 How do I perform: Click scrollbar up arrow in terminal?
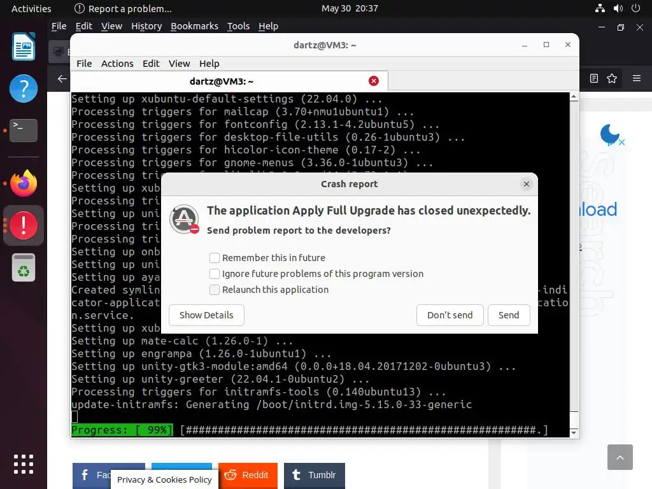(574, 97)
